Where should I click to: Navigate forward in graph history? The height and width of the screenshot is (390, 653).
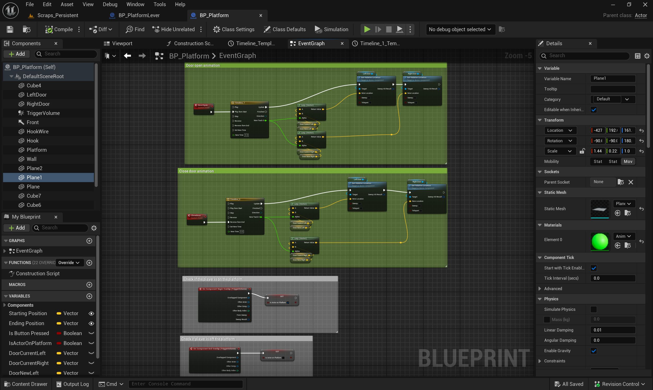[142, 56]
